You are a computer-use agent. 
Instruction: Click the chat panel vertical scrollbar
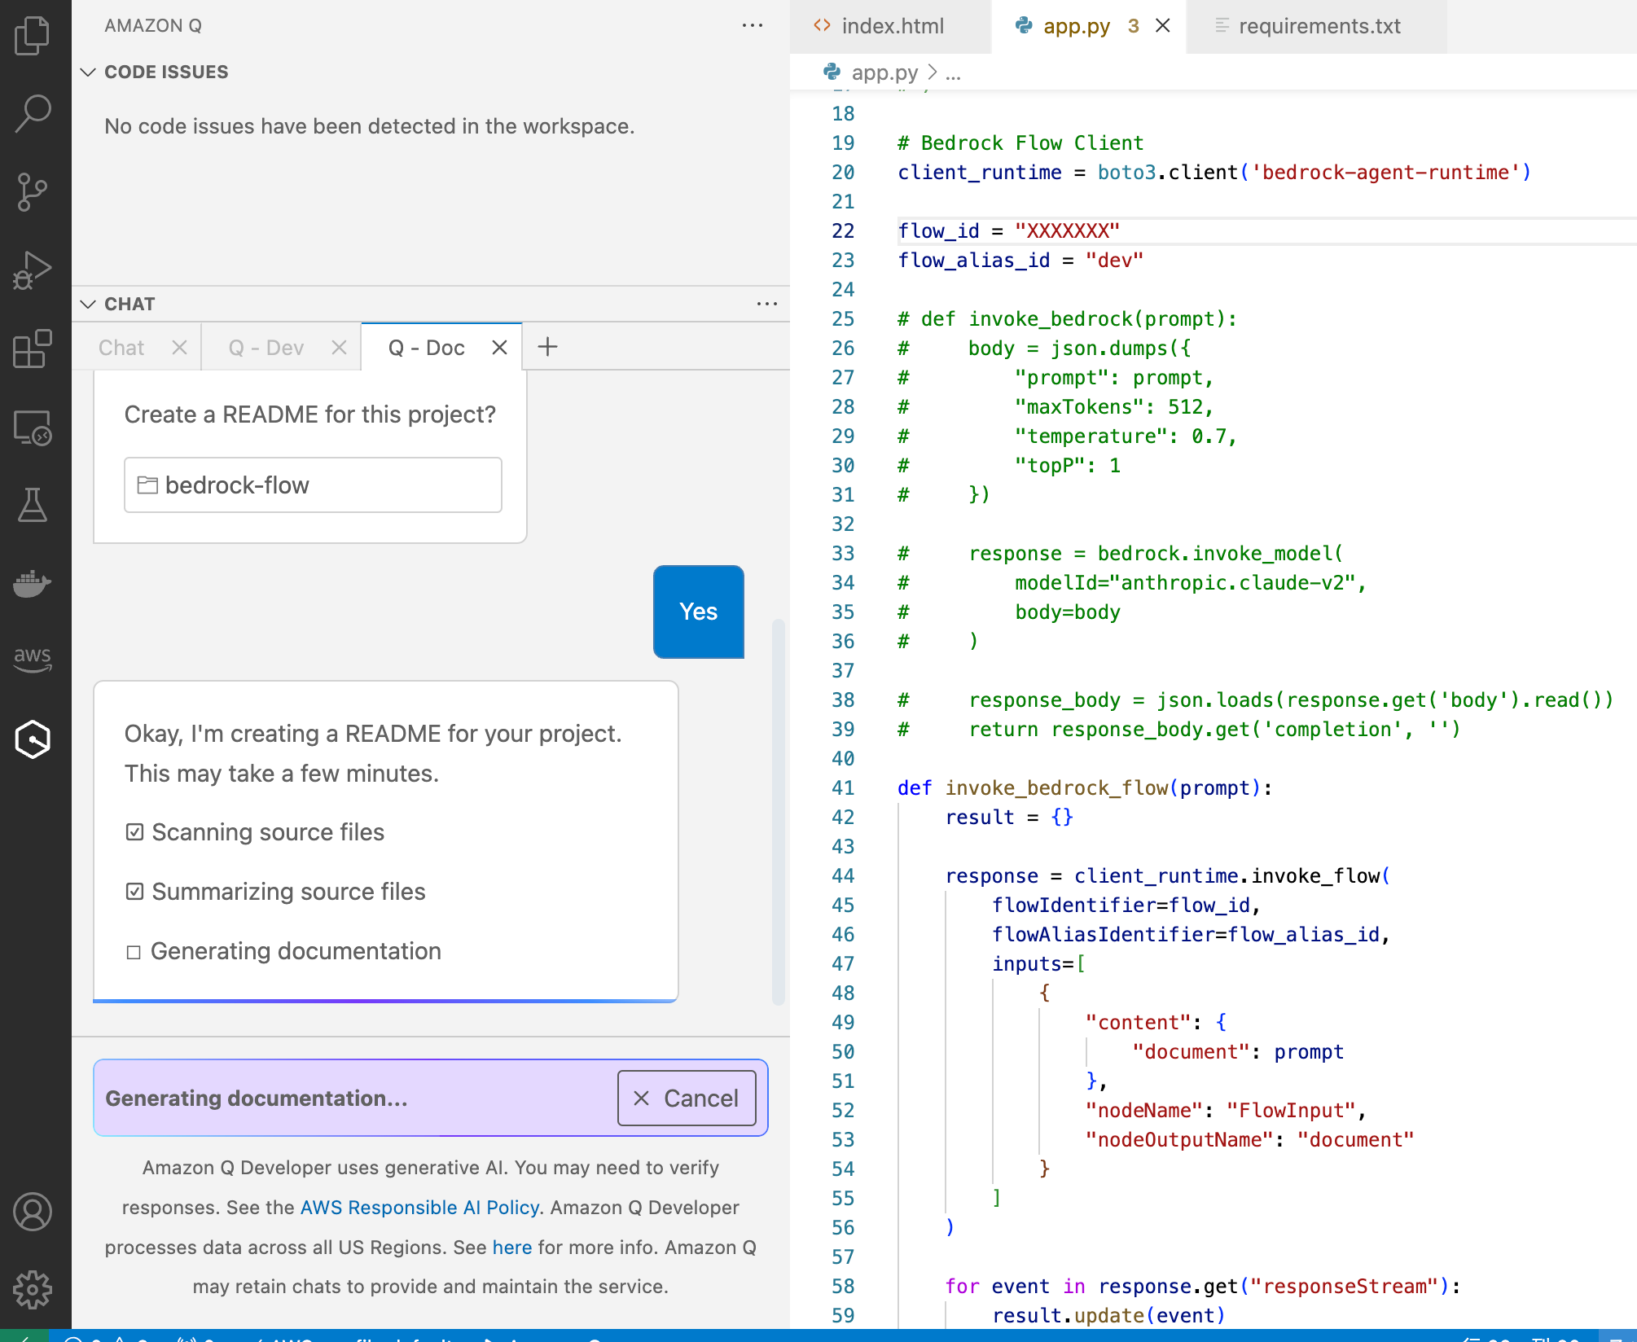tap(778, 811)
